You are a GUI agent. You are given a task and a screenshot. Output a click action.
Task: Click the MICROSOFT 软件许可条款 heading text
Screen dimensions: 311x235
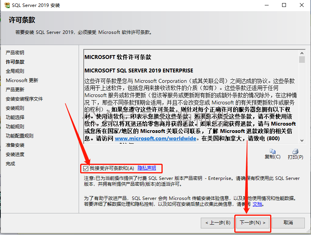(x=118, y=57)
